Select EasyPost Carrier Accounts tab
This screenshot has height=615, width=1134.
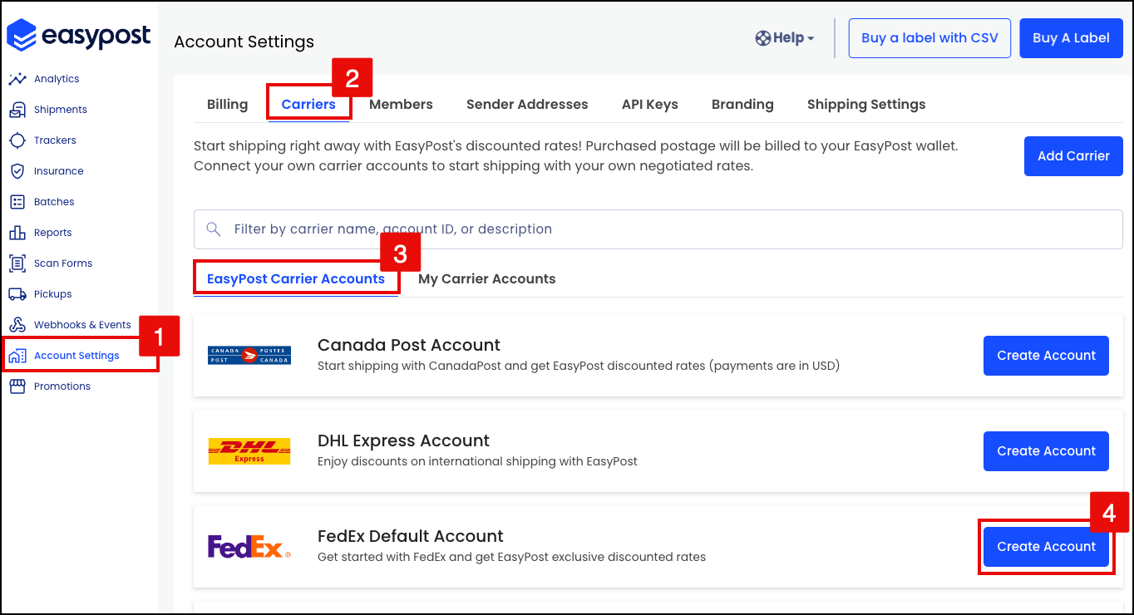point(296,279)
